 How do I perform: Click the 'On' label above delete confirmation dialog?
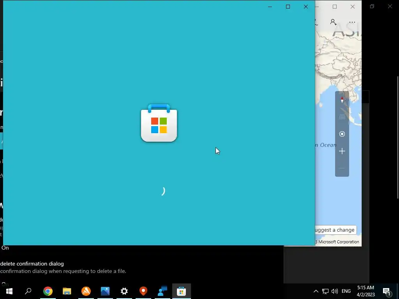pyautogui.click(x=5, y=248)
